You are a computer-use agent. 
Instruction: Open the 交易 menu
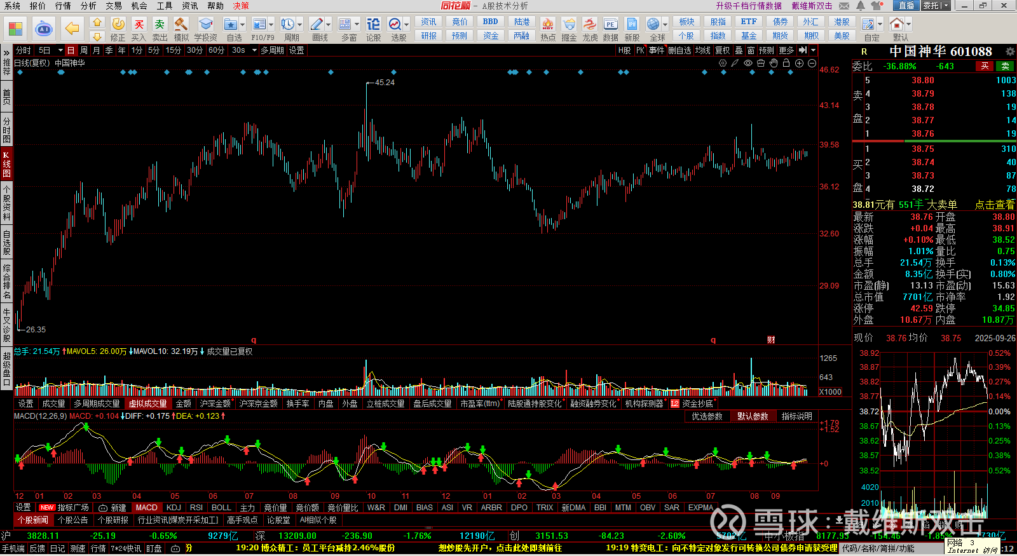click(x=114, y=6)
